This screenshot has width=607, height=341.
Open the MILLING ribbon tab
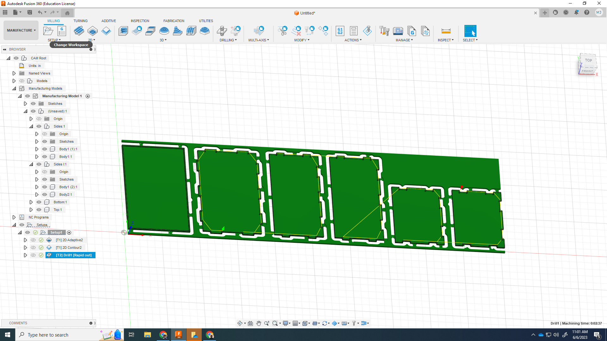53,21
